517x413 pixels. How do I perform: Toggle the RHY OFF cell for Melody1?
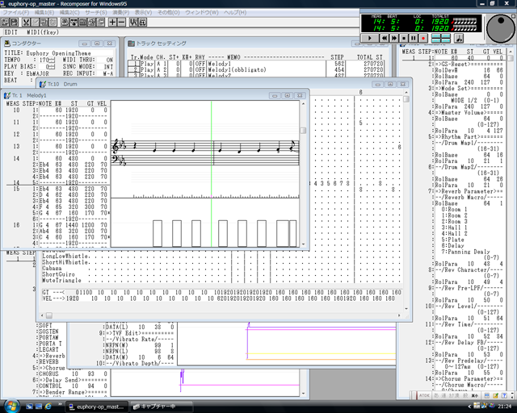tap(199, 64)
